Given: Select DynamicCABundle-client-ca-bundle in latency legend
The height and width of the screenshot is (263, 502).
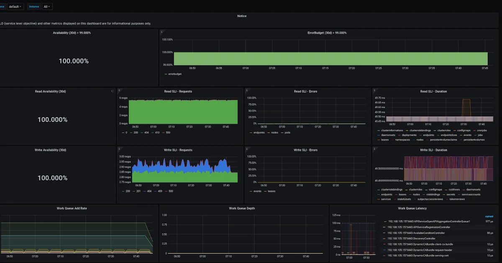Looking at the screenshot, I should pyautogui.click(x=420, y=244).
